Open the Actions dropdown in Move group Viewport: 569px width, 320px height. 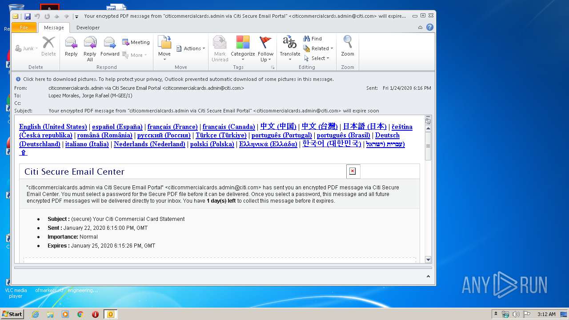point(191,48)
